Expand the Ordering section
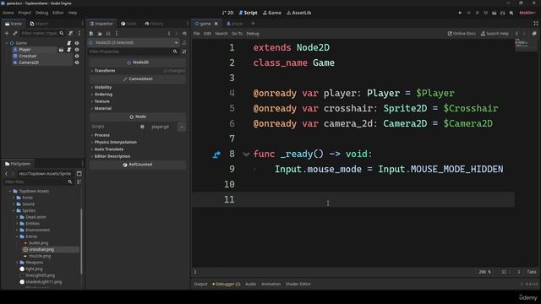Image resolution: width=541 pixels, height=304 pixels. coord(103,95)
